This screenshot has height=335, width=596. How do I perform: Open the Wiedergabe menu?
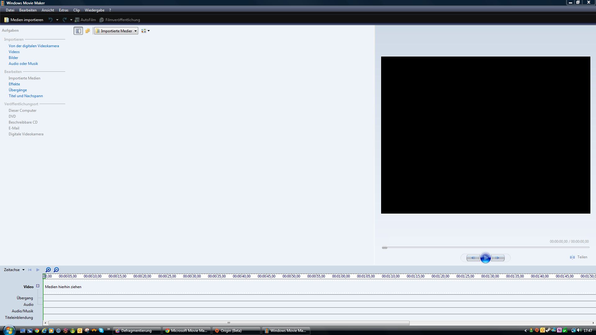tap(94, 10)
